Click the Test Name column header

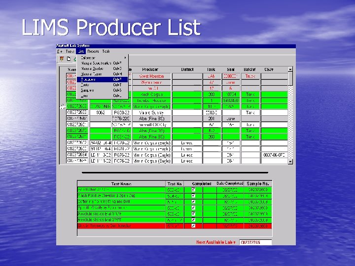pos(121,184)
